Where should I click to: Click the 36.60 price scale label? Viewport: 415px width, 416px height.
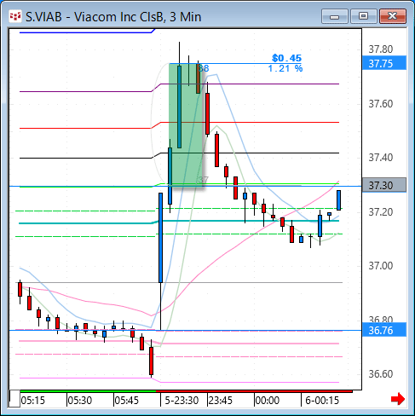coord(381,374)
